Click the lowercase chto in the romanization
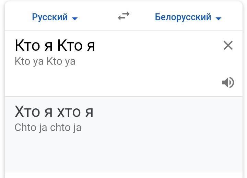The image size is (247, 178). coord(60,128)
